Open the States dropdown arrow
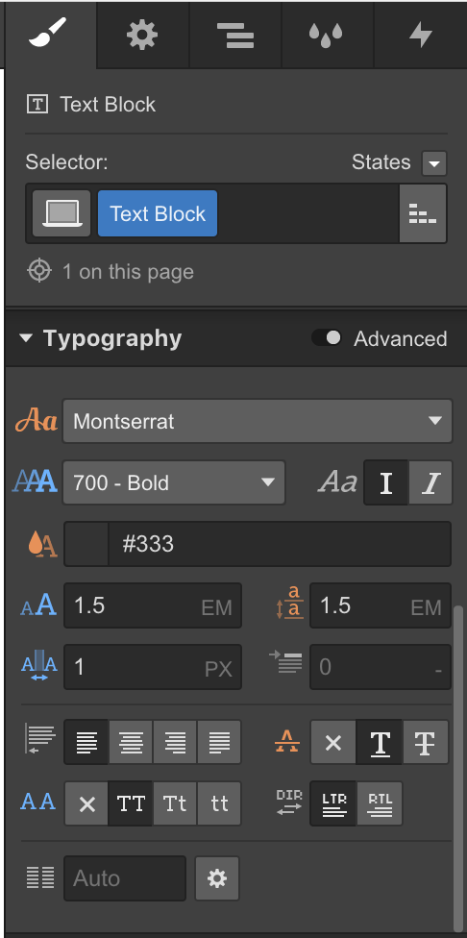 pos(434,162)
